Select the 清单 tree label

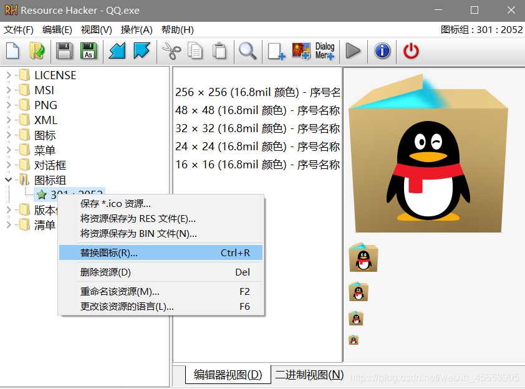point(44,224)
